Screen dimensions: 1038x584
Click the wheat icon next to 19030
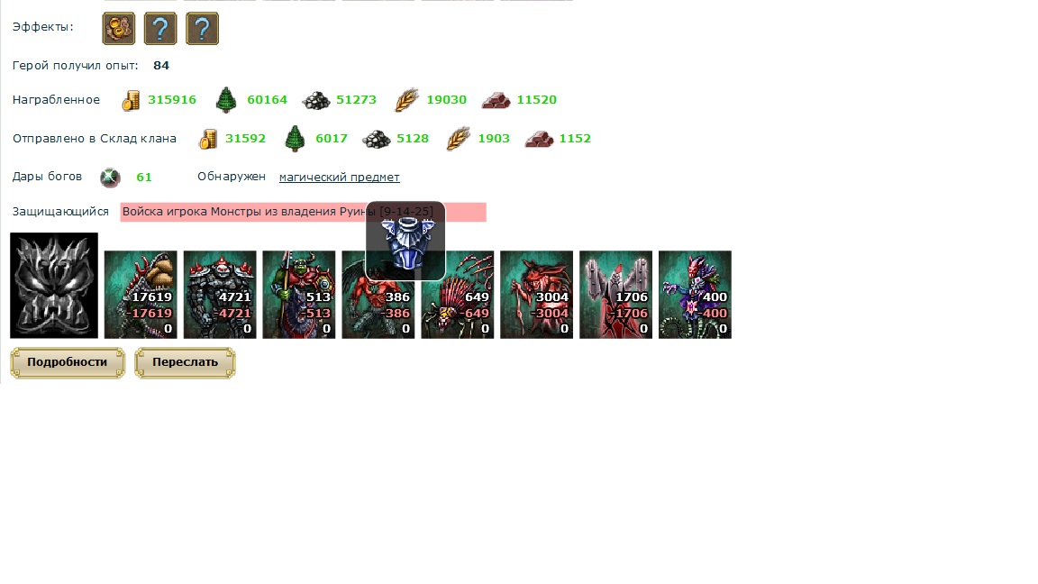pyautogui.click(x=406, y=100)
